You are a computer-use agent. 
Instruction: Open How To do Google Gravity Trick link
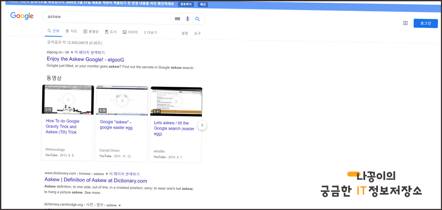click(63, 126)
